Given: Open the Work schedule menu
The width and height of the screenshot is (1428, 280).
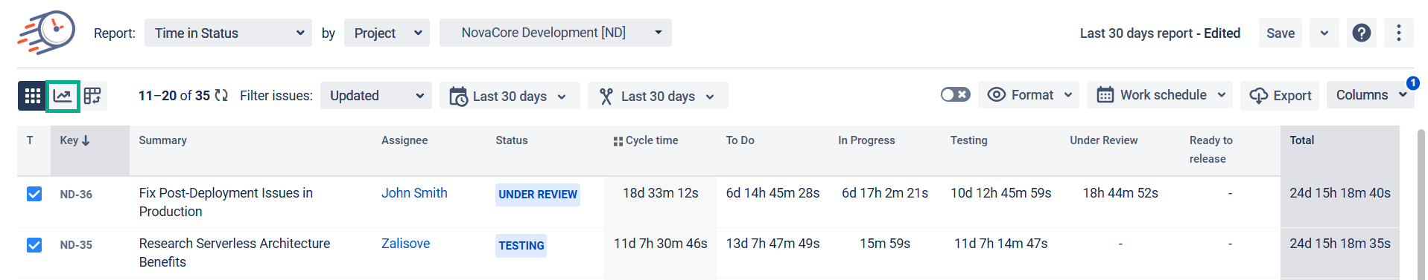Looking at the screenshot, I should click(x=1160, y=95).
